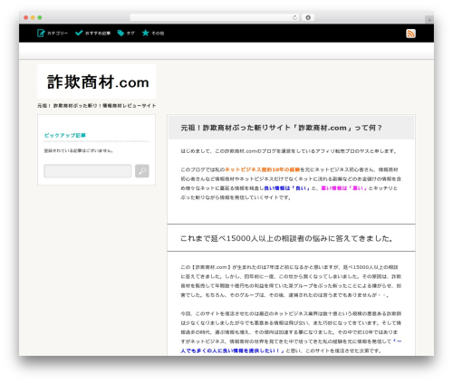Click the magnifier search button in sidebar
The width and height of the screenshot is (453, 383).
pyautogui.click(x=142, y=171)
